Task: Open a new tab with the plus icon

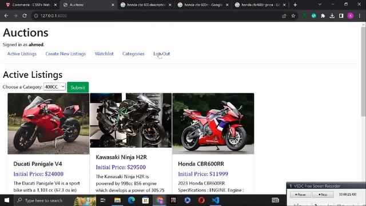Action: pos(295,5)
